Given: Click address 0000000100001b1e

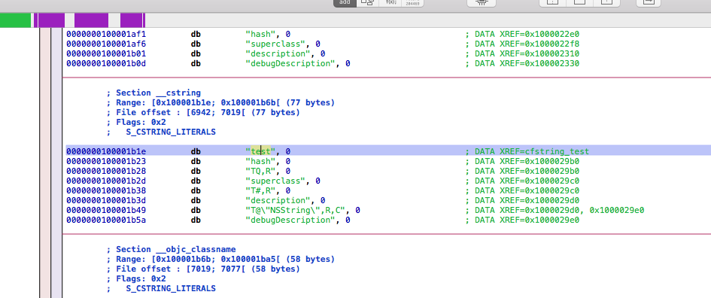Looking at the screenshot, I should tap(106, 151).
